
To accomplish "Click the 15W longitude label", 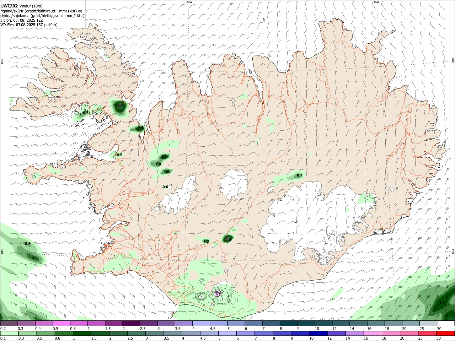I will pyautogui.click(x=376, y=2).
